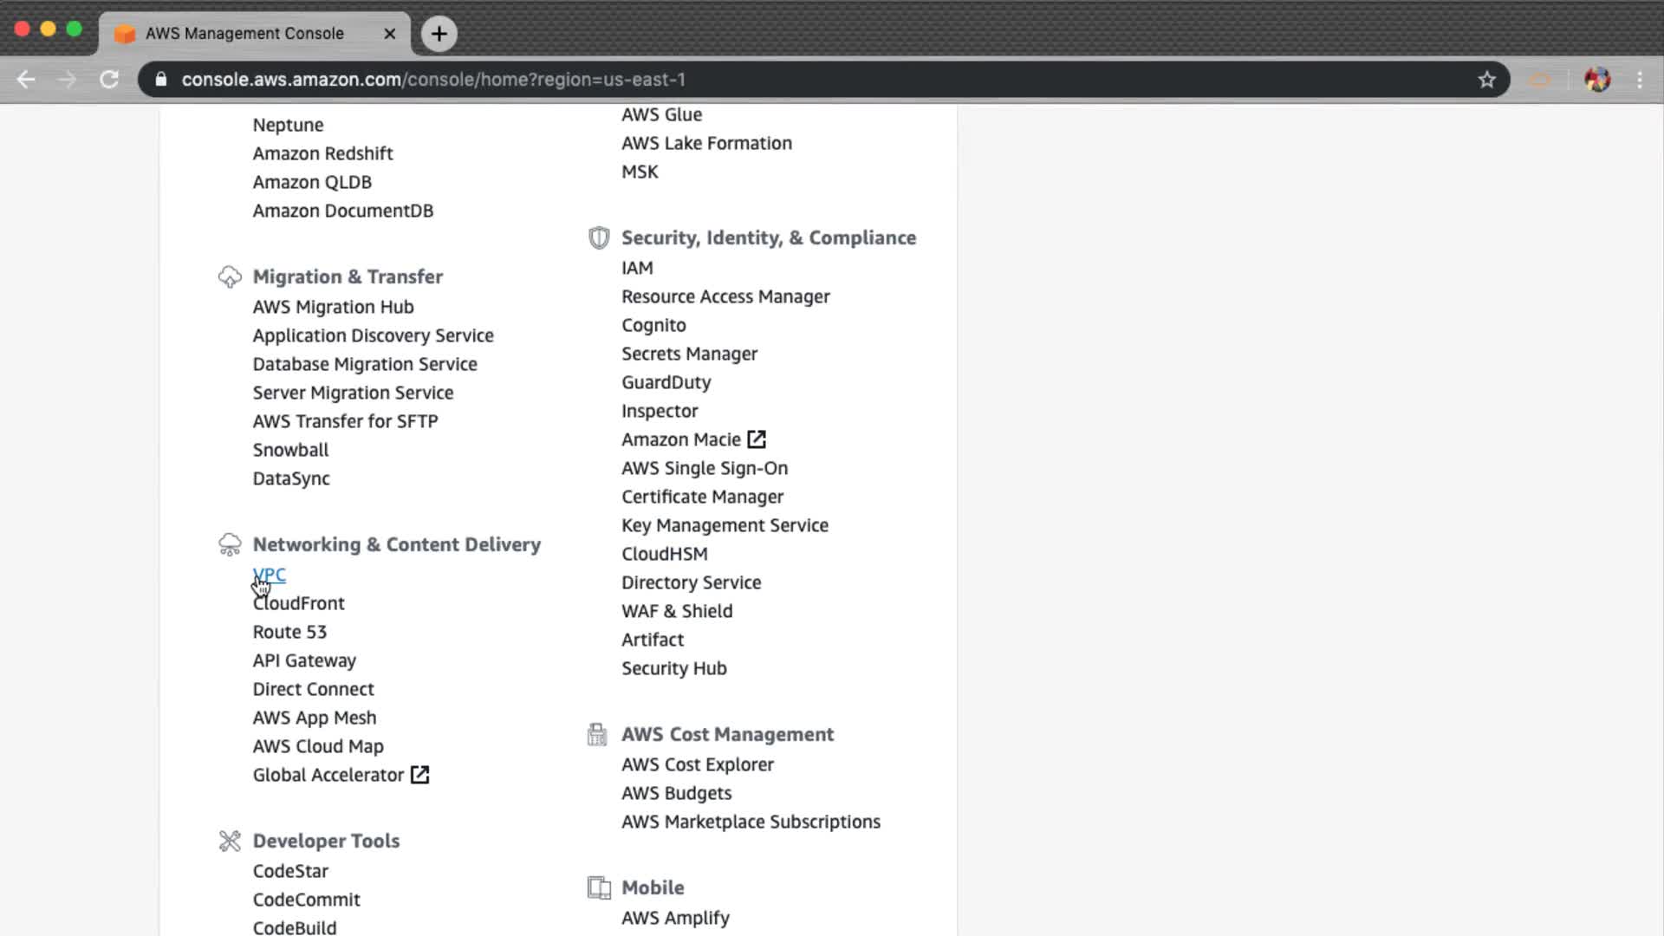The height and width of the screenshot is (936, 1664).
Task: Navigate back with the back arrow
Action: [26, 80]
